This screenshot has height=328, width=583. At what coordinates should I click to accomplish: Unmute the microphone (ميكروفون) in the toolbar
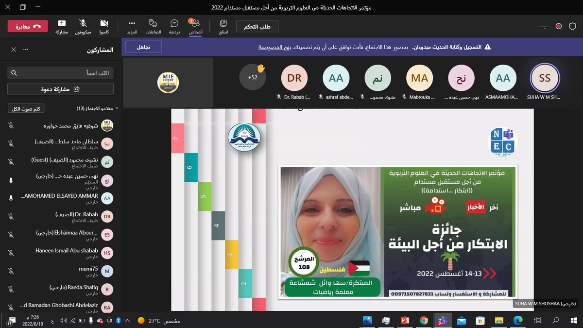[83, 26]
